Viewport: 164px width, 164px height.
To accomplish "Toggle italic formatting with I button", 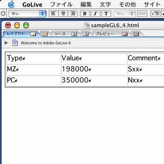I will tap(95, 14).
